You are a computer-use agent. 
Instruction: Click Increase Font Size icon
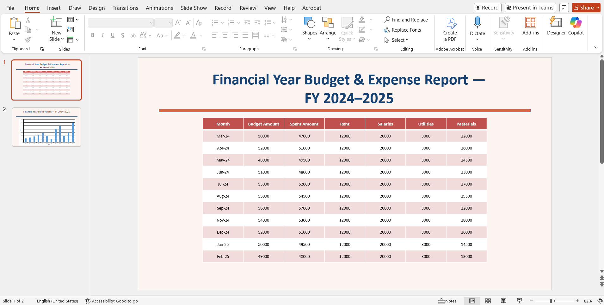tap(178, 22)
